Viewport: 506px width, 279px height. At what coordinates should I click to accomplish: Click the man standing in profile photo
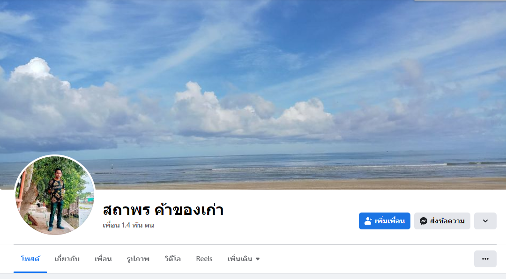point(56,199)
